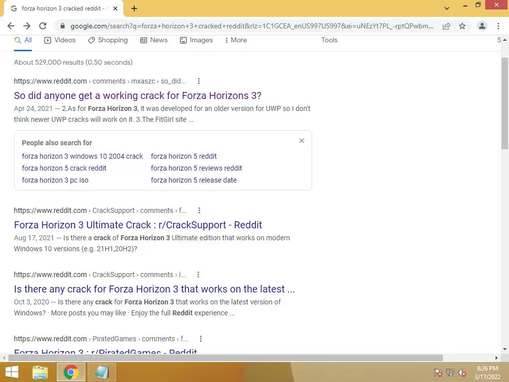The height and width of the screenshot is (382, 509).
Task: Click the People also search for heading
Action: tap(57, 143)
